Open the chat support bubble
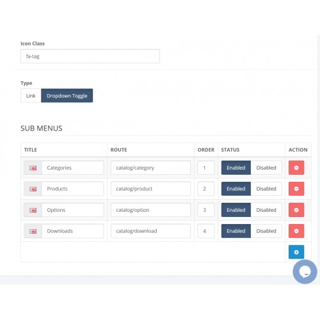This screenshot has width=320, height=320. pos(305,271)
